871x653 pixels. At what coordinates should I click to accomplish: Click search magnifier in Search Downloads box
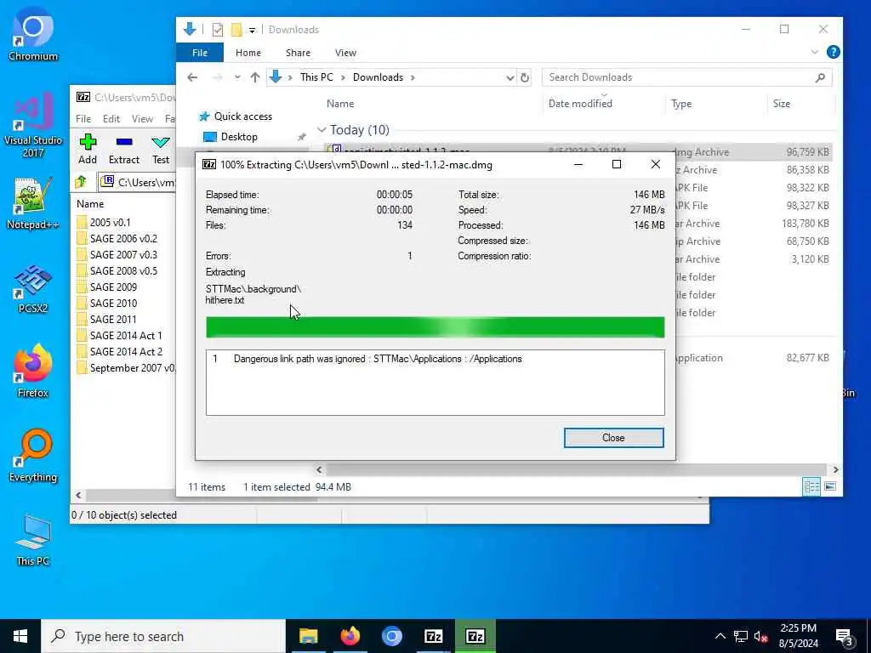(821, 77)
